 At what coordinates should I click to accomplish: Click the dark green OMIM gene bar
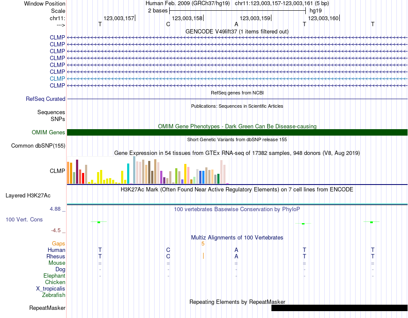(x=237, y=132)
